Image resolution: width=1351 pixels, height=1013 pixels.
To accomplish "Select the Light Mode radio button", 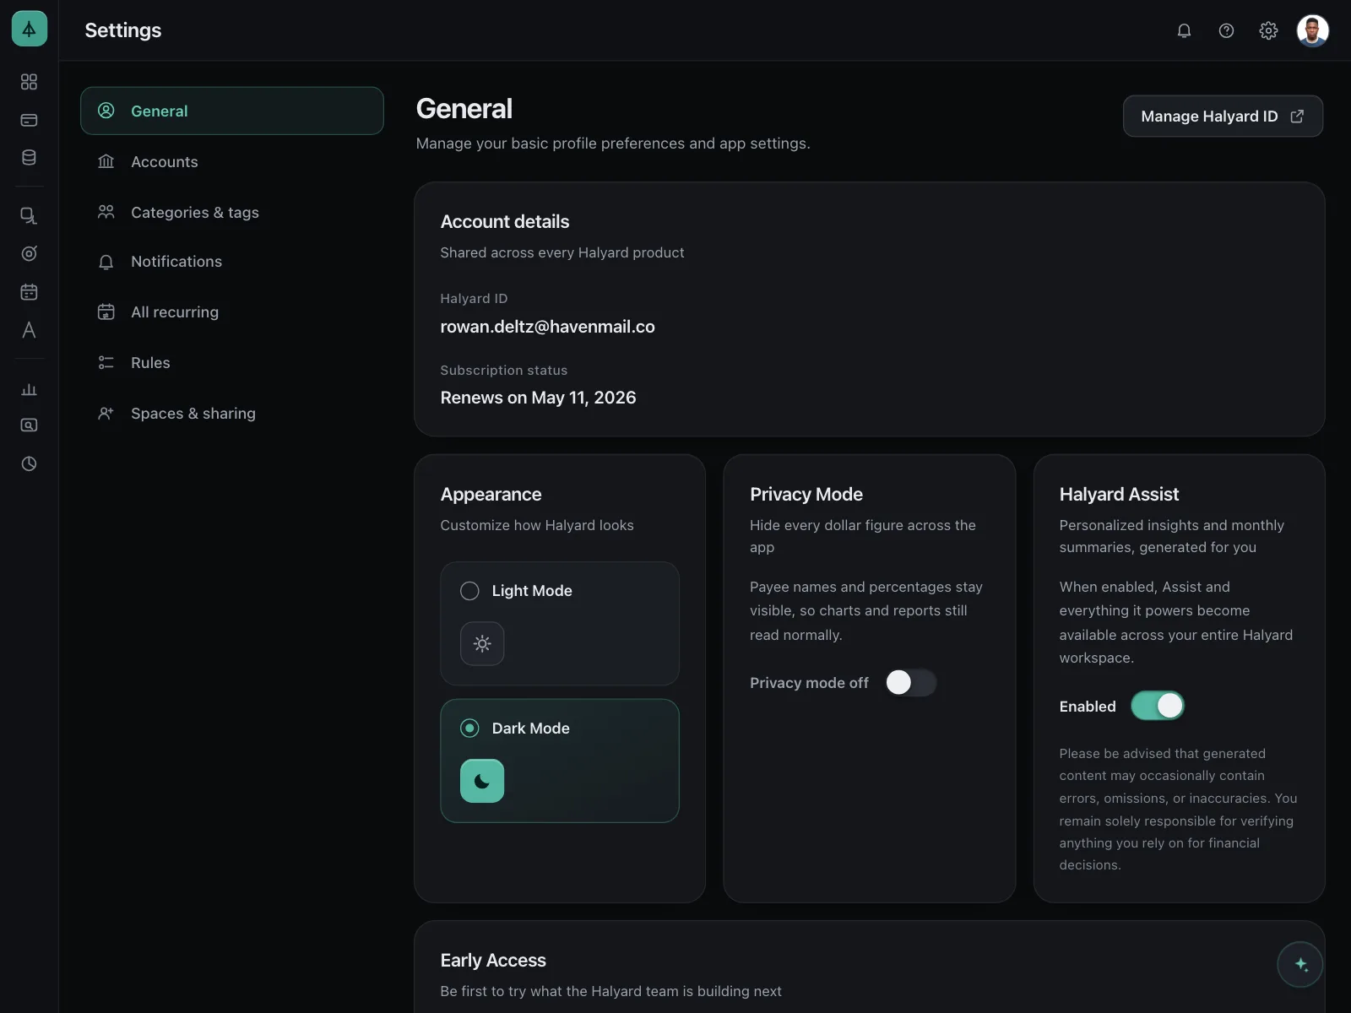I will pos(469,591).
